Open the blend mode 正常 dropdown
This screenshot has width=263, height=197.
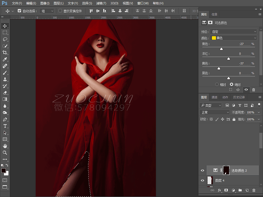click(x=214, y=112)
